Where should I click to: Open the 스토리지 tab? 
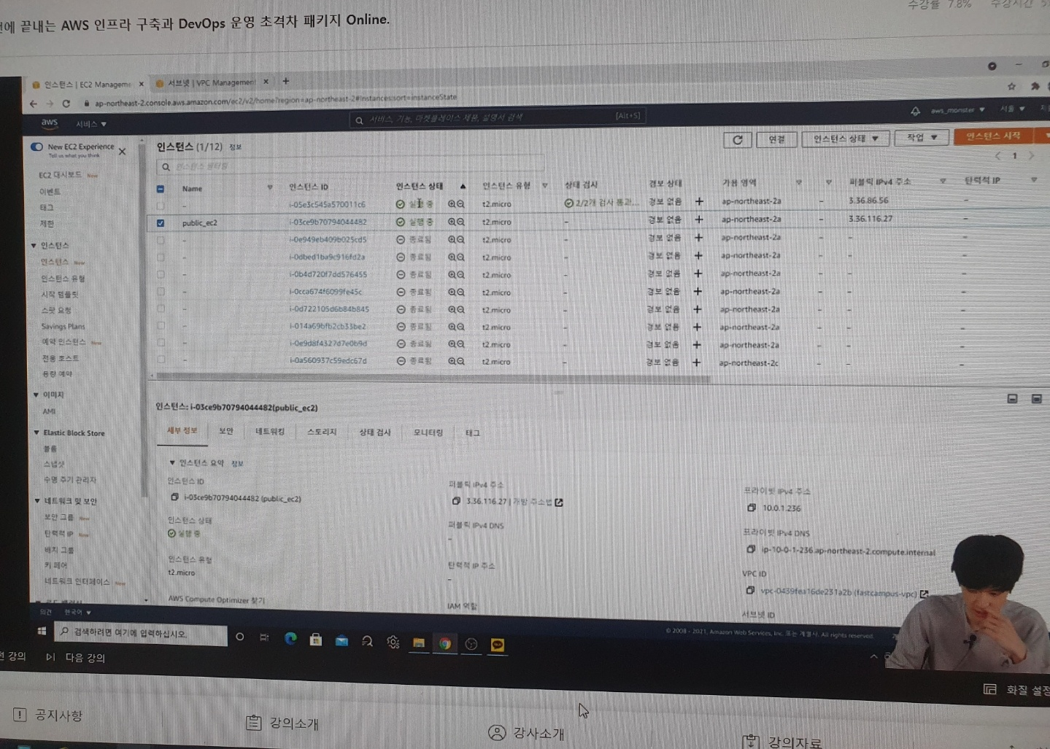pyautogui.click(x=322, y=432)
